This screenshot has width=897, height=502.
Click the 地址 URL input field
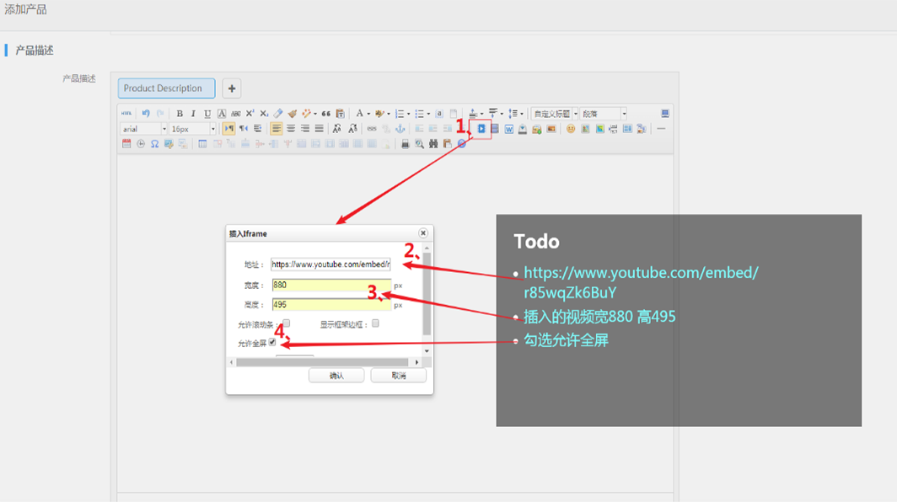(x=330, y=264)
